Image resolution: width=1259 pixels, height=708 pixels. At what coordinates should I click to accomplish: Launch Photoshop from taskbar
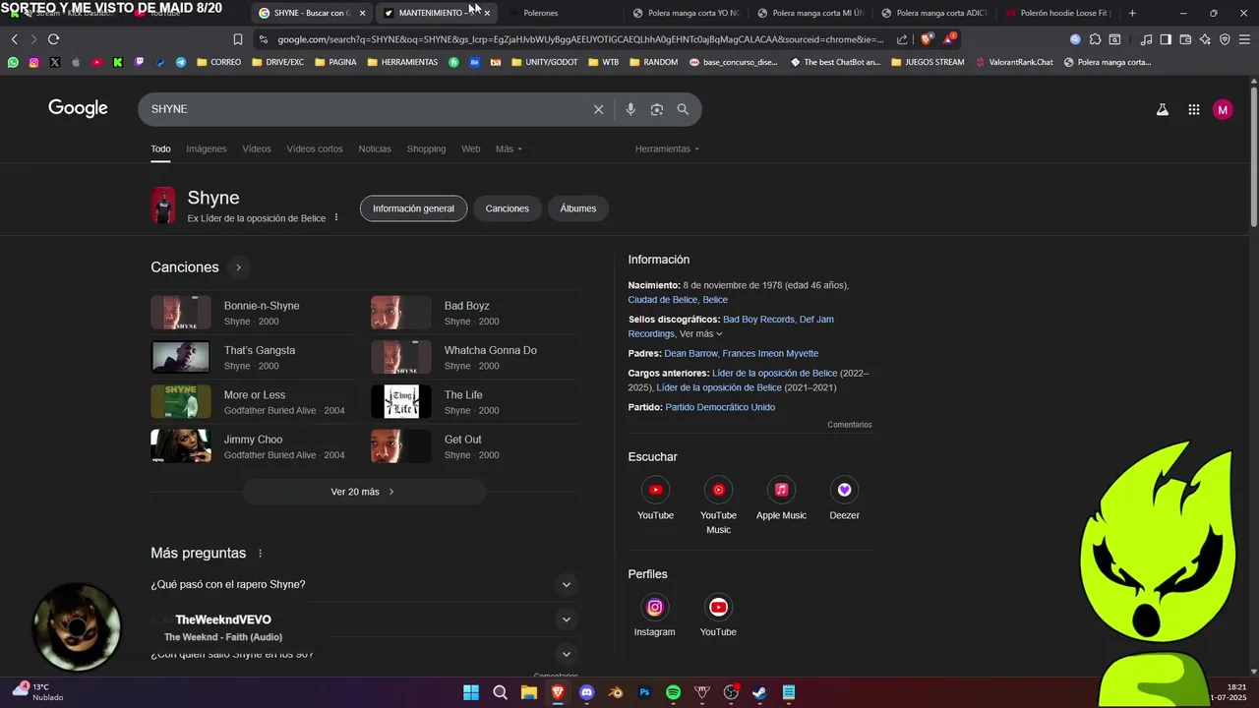pyautogui.click(x=644, y=692)
